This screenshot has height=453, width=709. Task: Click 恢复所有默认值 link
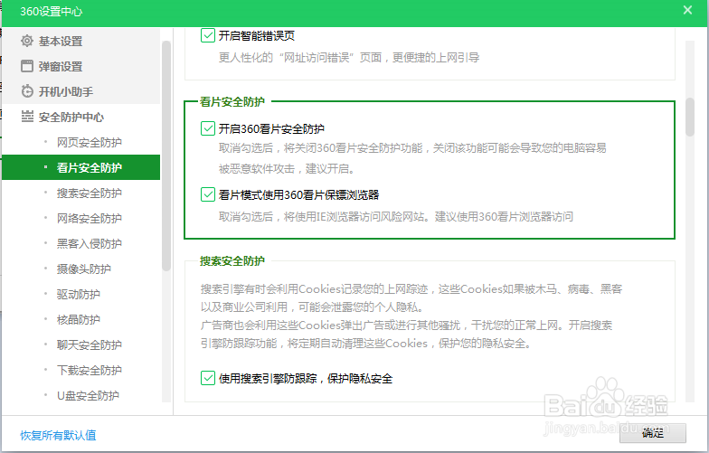coord(58,435)
